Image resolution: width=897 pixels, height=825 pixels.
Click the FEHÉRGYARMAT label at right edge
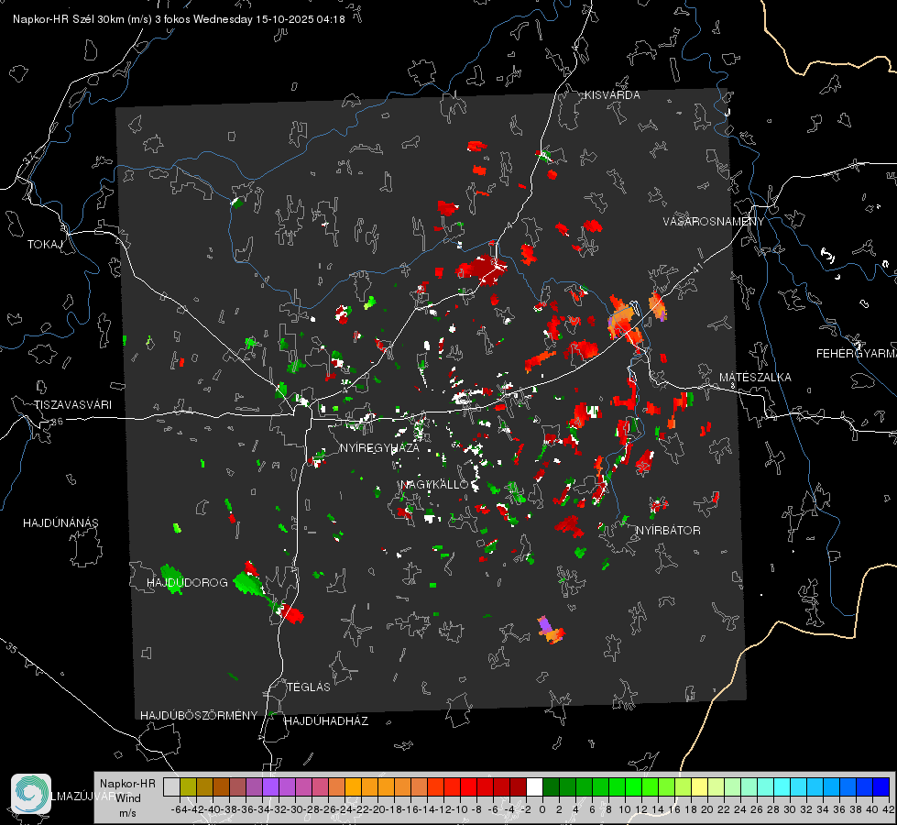[857, 354]
